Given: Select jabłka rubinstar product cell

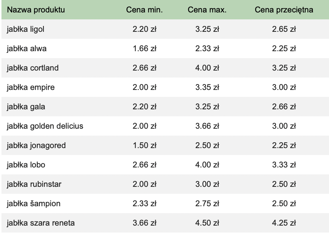Looking at the screenshot, I should coord(34,184).
